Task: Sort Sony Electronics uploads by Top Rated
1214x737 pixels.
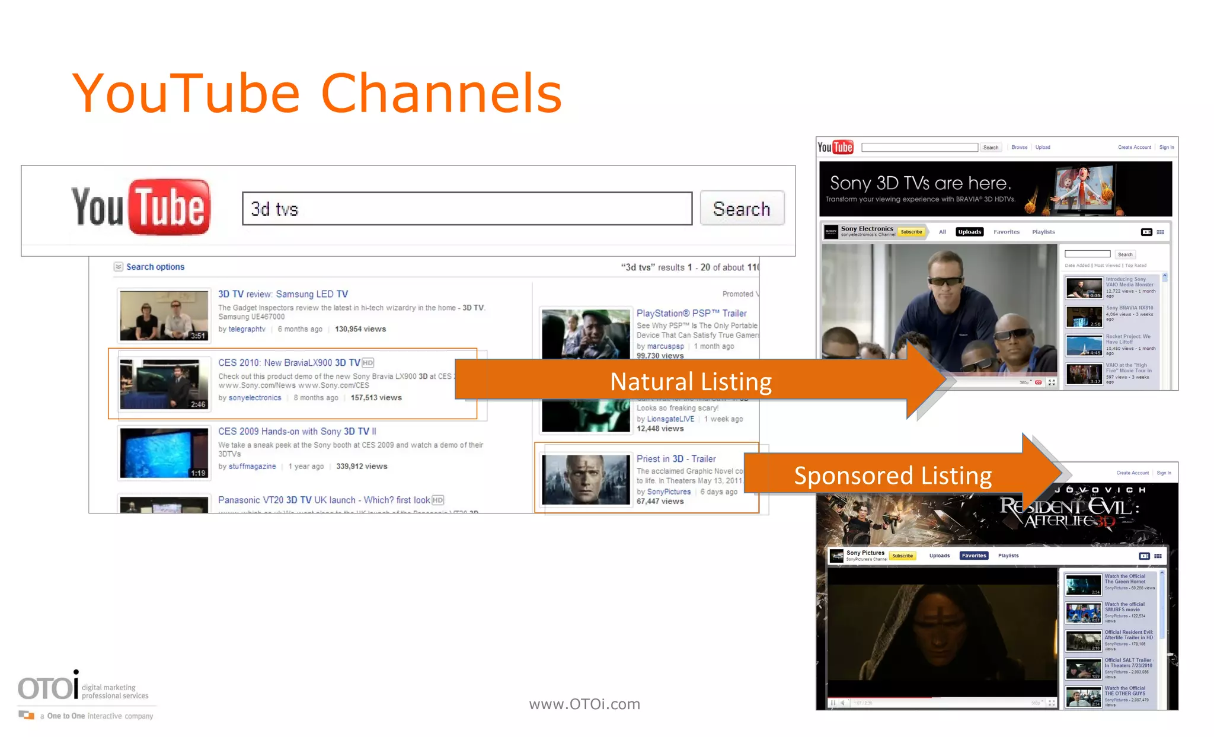Action: point(1136,266)
